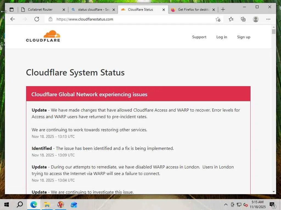
Task: Reload the Cloudflare status page
Action: (x=37, y=19)
